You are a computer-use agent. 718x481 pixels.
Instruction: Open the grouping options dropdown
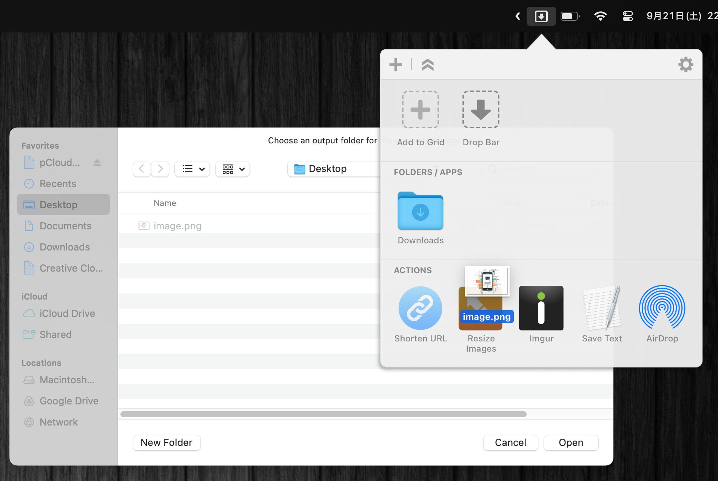(233, 169)
